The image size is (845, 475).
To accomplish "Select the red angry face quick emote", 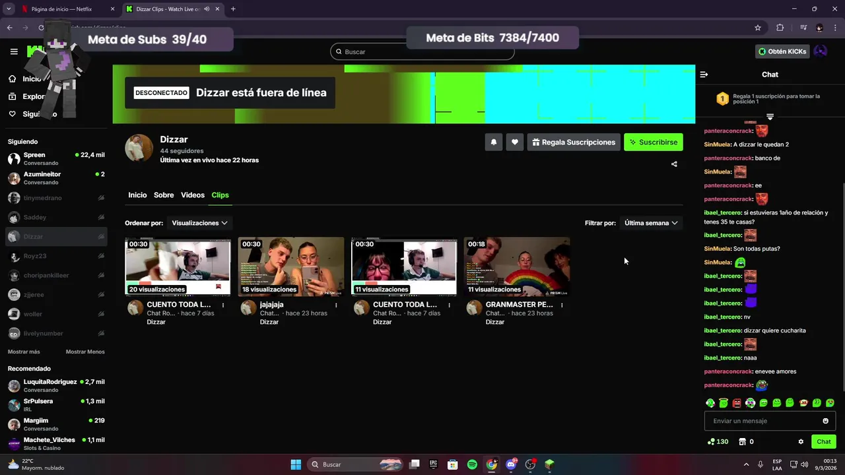I will point(737,402).
